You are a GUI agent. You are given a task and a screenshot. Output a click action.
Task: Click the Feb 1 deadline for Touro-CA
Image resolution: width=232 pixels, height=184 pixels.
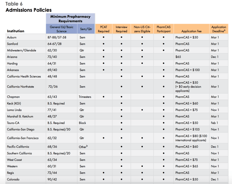(215, 123)
